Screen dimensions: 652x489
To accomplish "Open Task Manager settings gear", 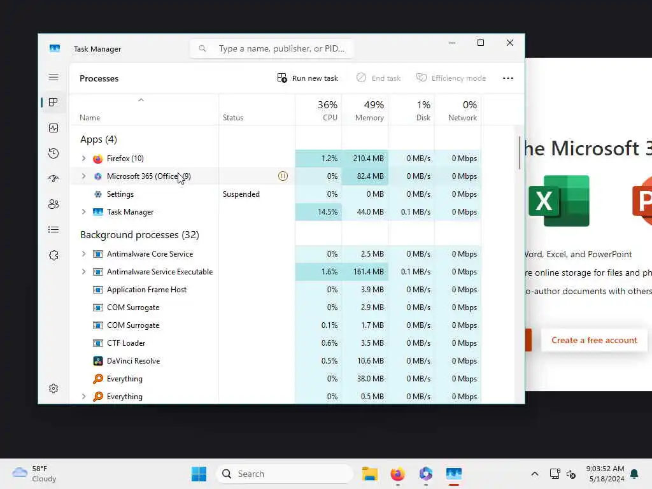I will pyautogui.click(x=53, y=388).
